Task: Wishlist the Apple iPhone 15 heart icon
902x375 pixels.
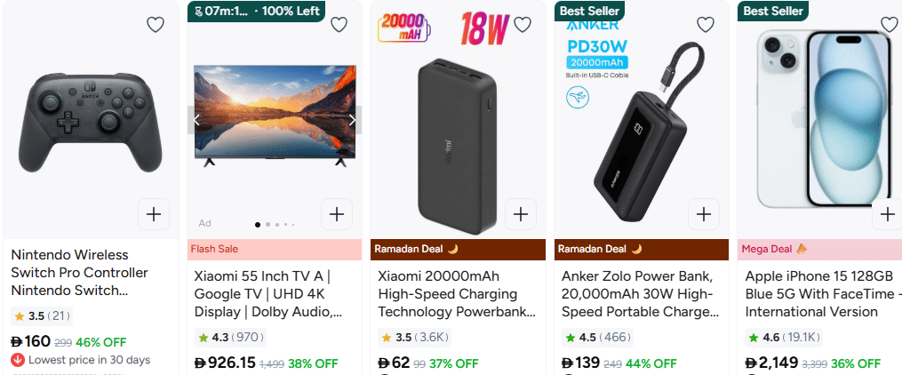Action: coord(889,25)
